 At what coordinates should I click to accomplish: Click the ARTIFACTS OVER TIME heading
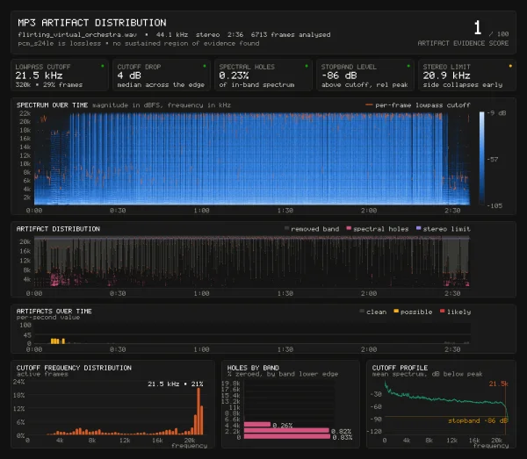tap(54, 312)
